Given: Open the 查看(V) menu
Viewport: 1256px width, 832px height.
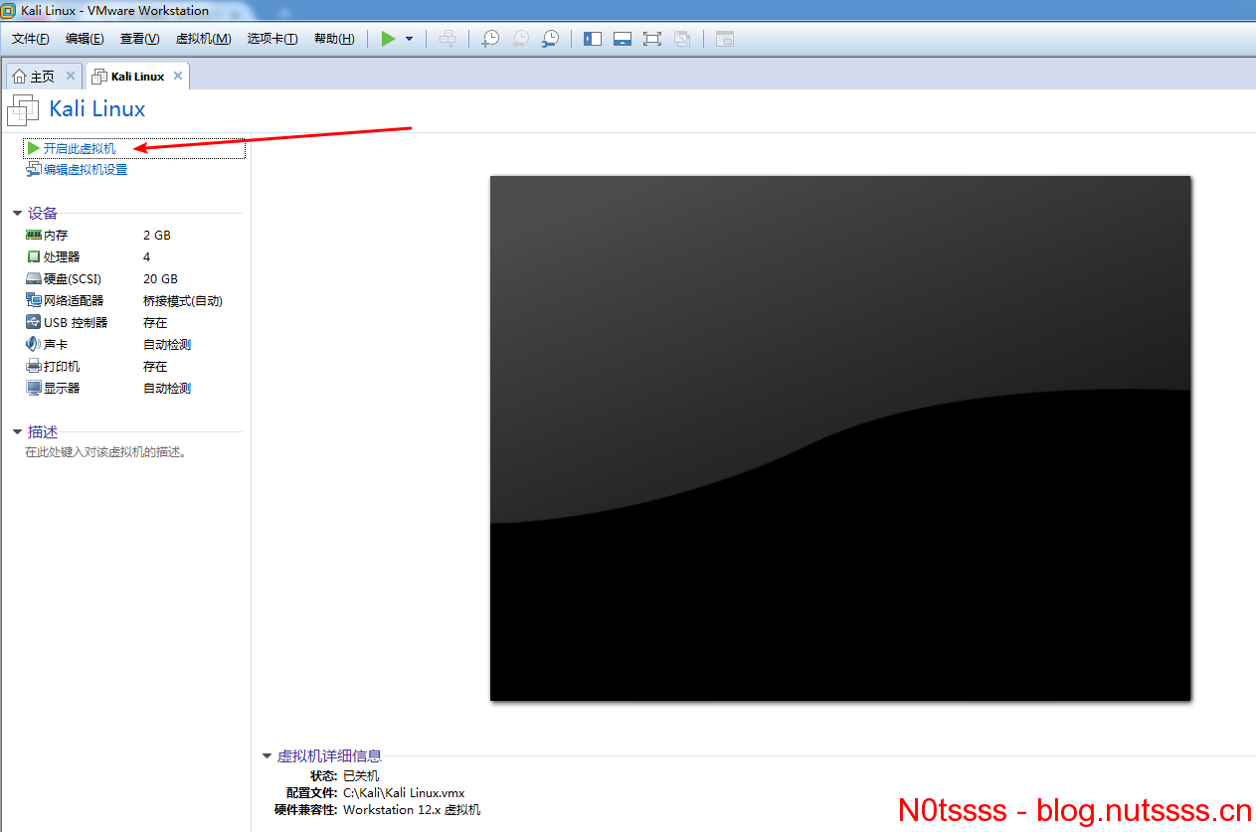Looking at the screenshot, I should click(139, 39).
